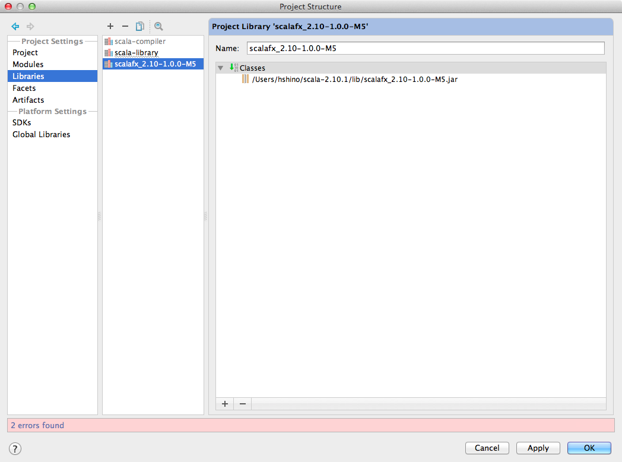Click the scalafx_2.10-1.0.0-M5 library icon
This screenshot has width=622, height=462.
108,64
